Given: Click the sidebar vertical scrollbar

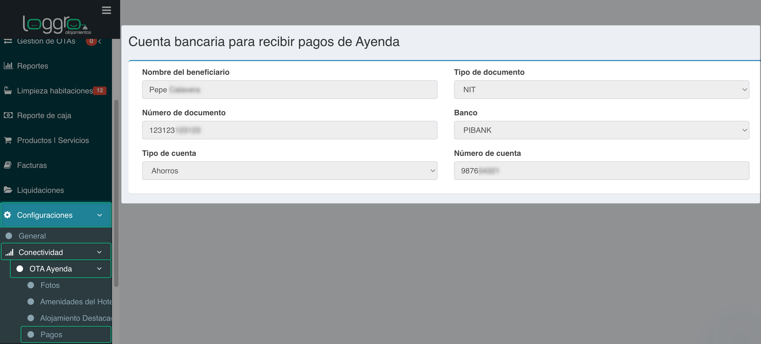Looking at the screenshot, I should tap(116, 193).
